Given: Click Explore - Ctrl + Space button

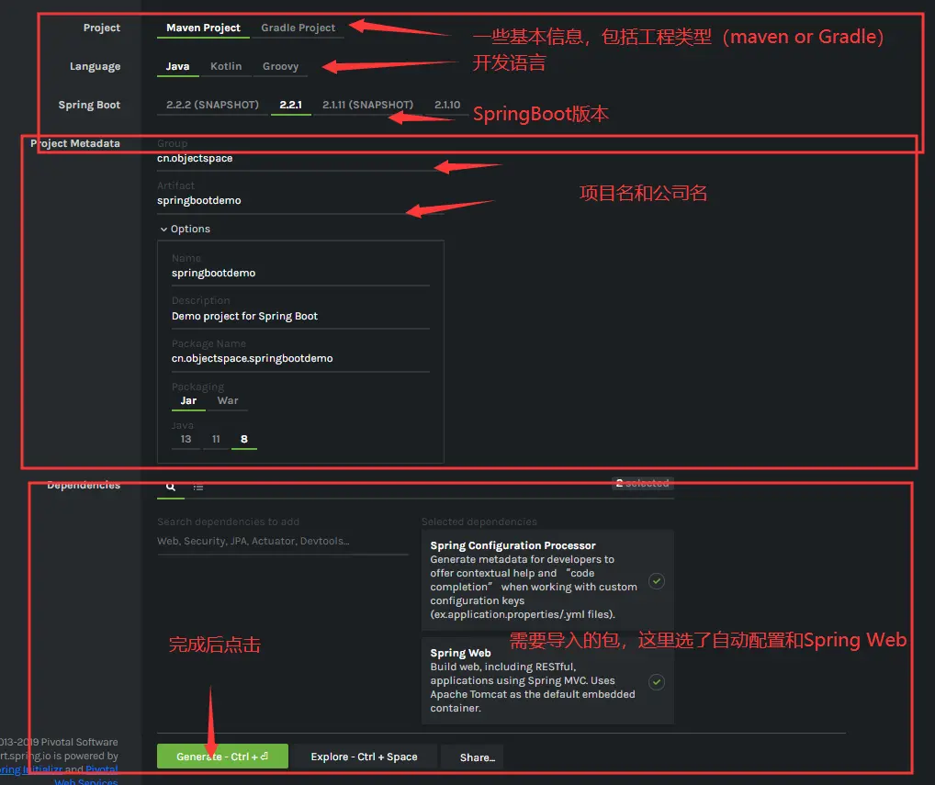Looking at the screenshot, I should (364, 757).
